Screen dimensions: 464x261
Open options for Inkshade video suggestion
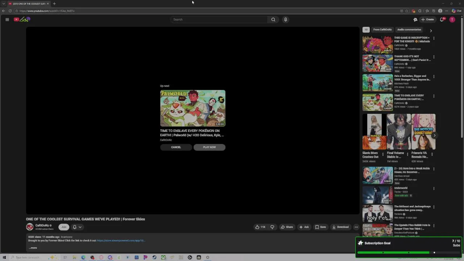tap(434, 38)
